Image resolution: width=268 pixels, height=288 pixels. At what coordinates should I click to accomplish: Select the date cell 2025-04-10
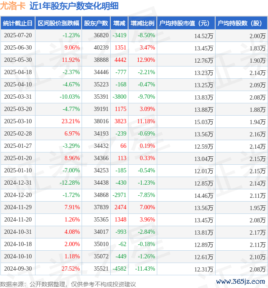(x=18, y=84)
